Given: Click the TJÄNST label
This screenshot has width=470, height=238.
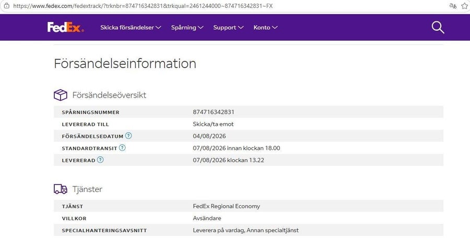Looking at the screenshot, I should point(73,207).
